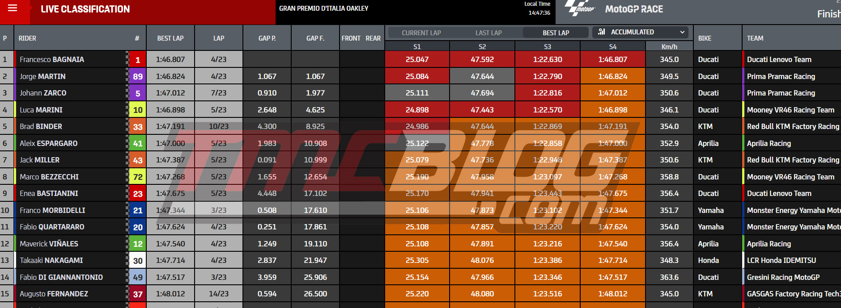Click the Accumulated chart icon
The image size is (841, 308).
601,32
